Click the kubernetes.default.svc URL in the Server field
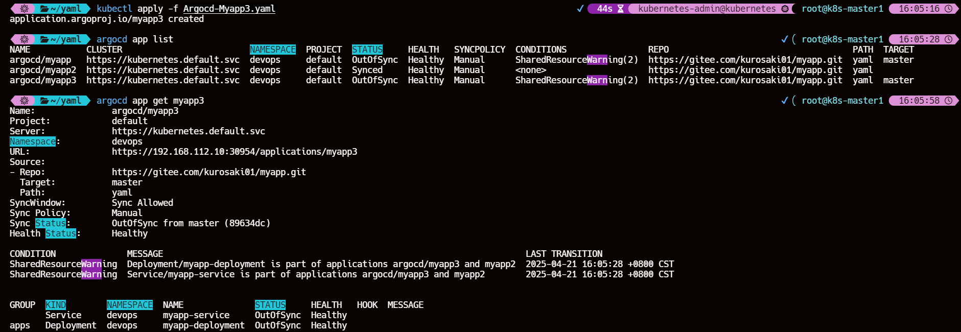The height and width of the screenshot is (332, 961). 189,131
